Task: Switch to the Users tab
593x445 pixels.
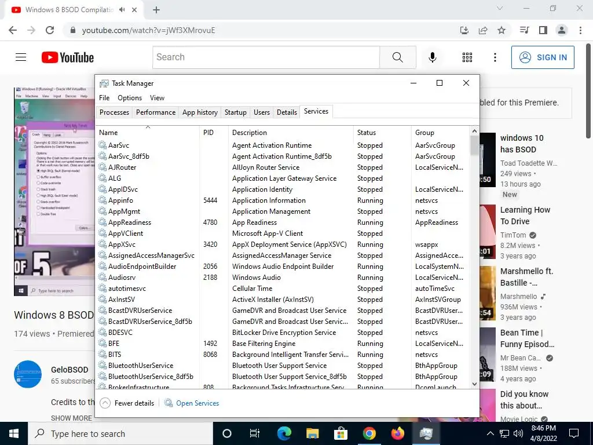Action: (262, 112)
